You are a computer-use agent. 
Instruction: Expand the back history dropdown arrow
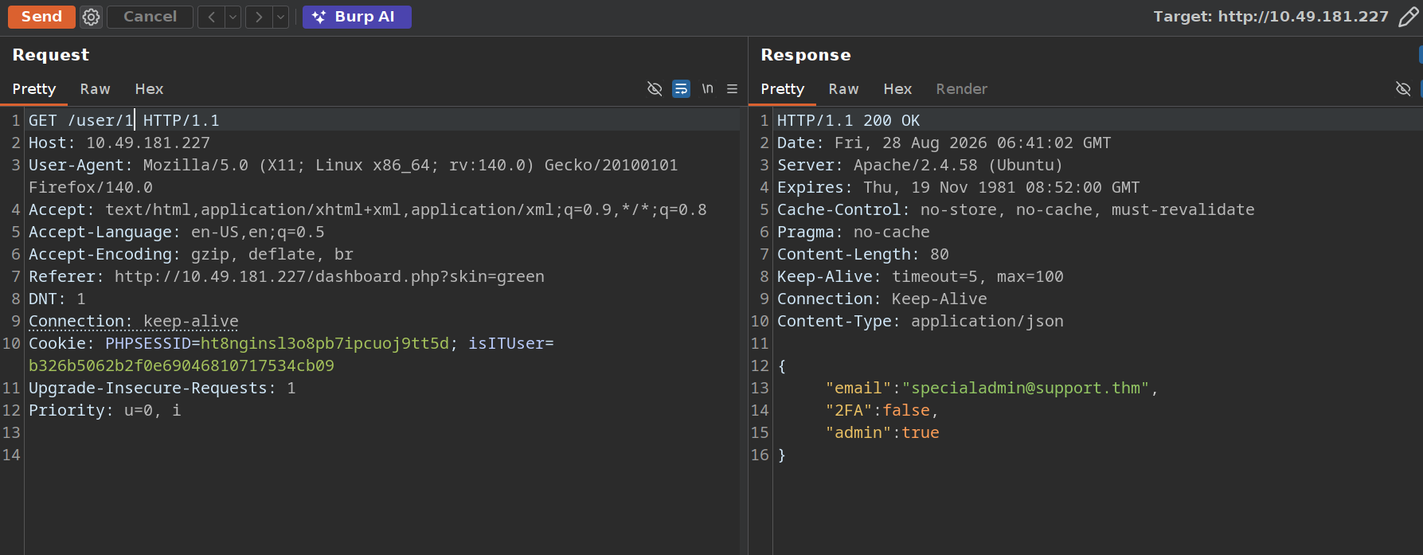[233, 17]
